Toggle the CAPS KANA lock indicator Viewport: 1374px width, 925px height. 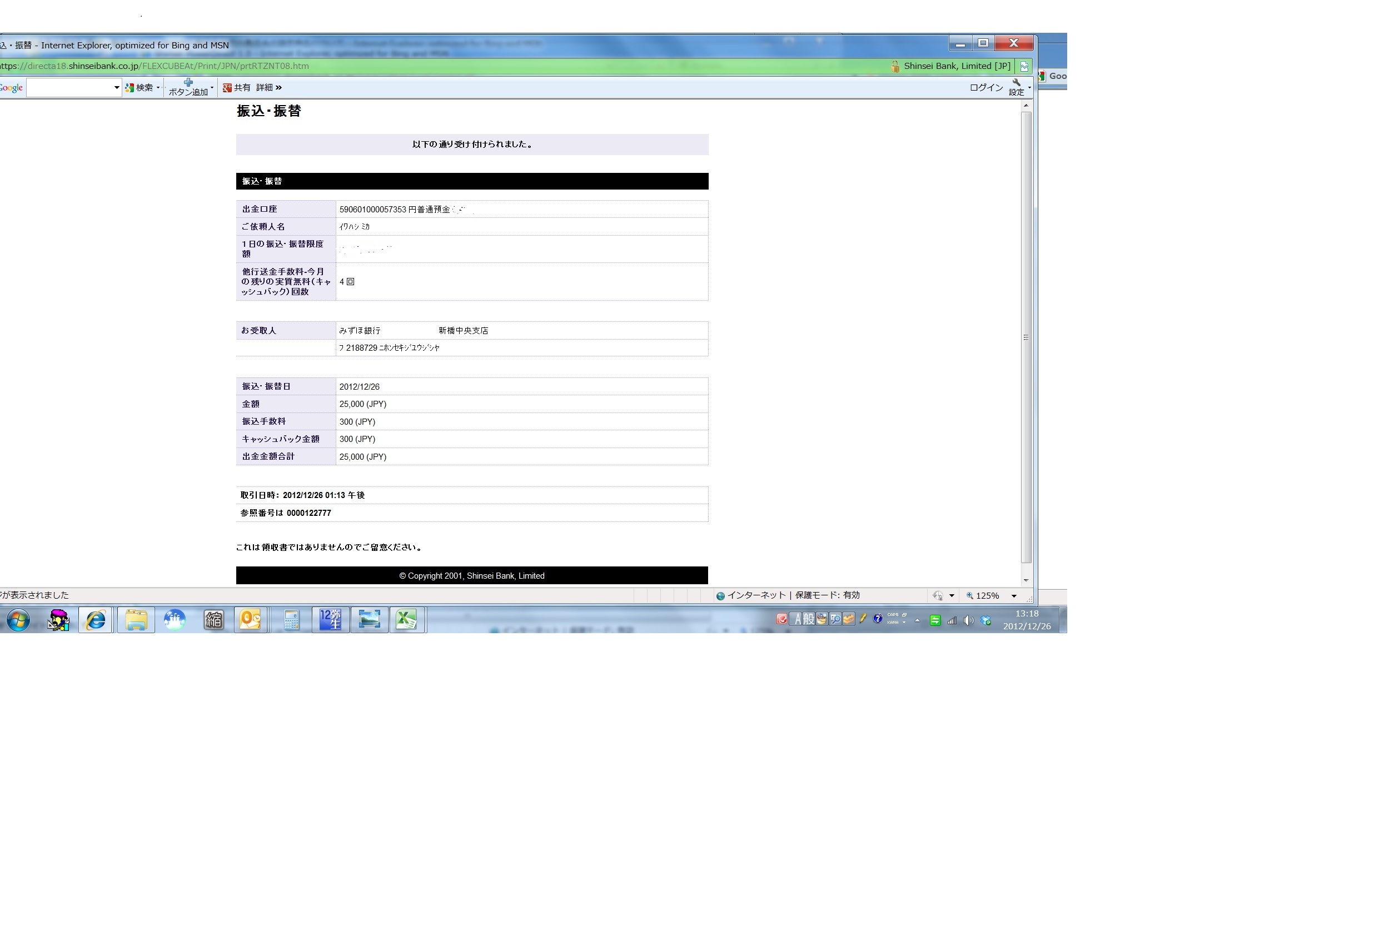point(893,618)
